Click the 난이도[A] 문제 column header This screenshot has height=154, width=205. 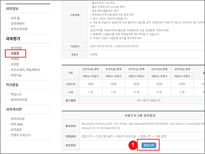pos(91,69)
